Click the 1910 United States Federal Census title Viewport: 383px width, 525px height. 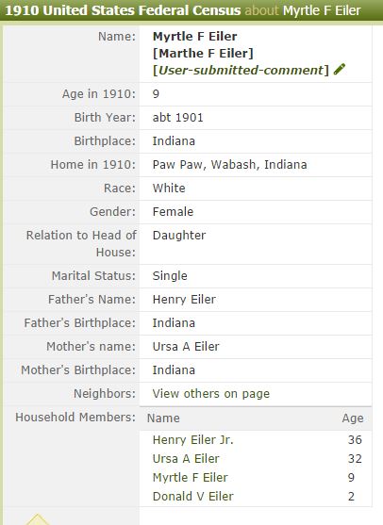123,10
